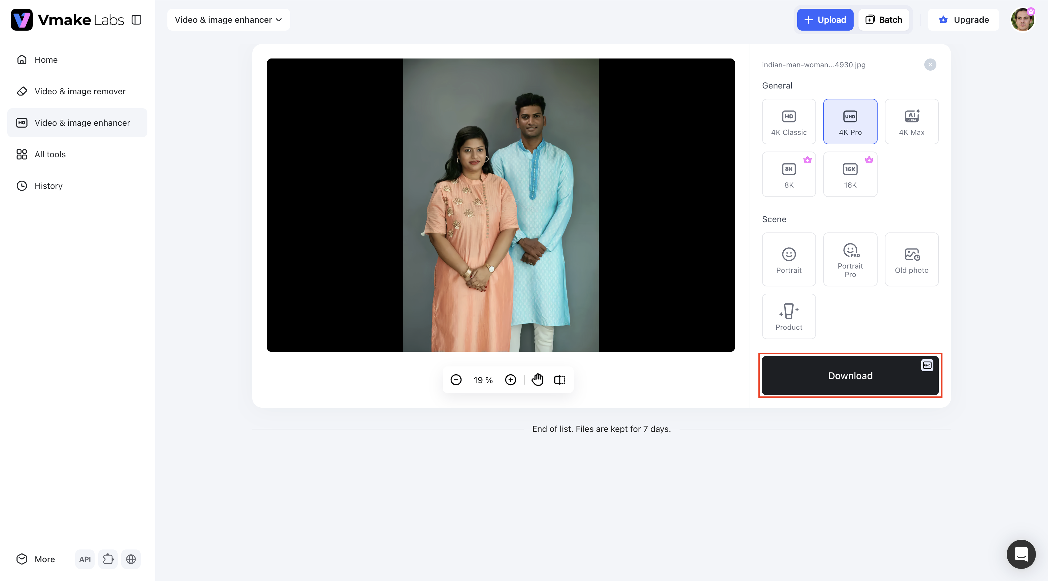
Task: Select the 4K Classic enhancement mode
Action: click(x=789, y=122)
